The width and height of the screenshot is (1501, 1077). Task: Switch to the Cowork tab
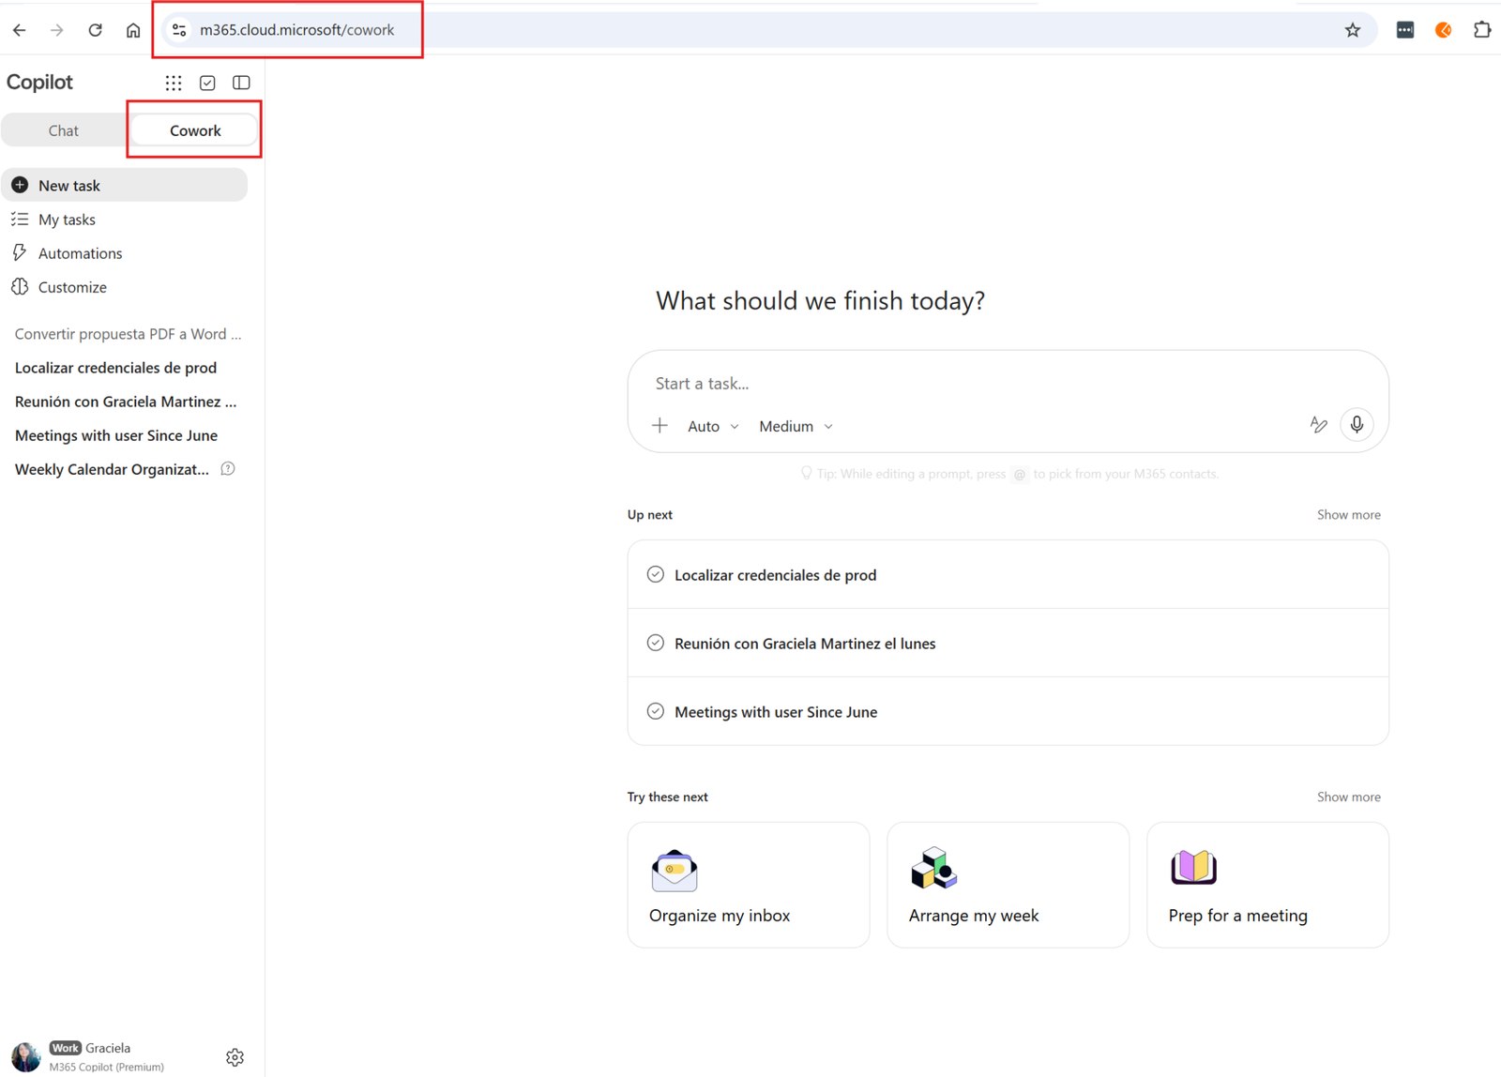click(x=195, y=130)
